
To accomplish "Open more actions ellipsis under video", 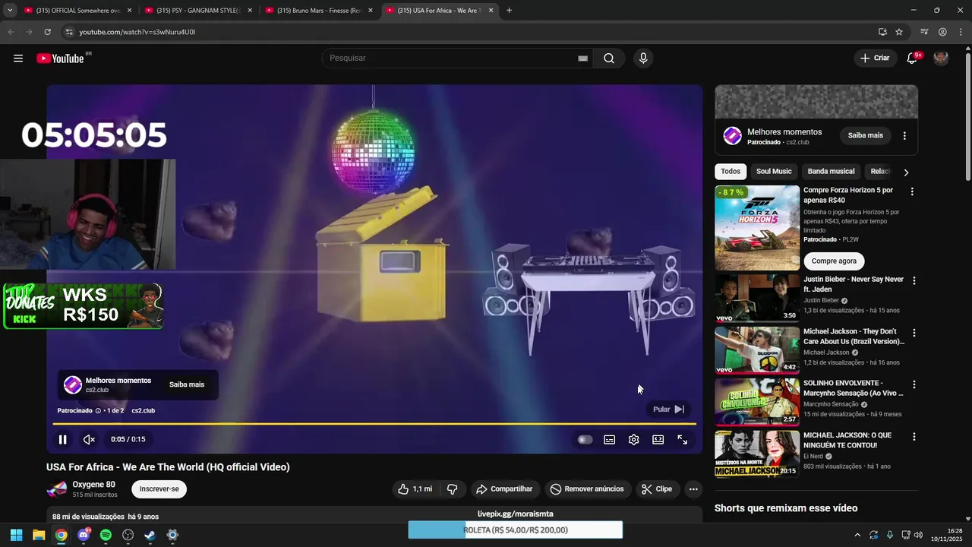I will pyautogui.click(x=693, y=489).
